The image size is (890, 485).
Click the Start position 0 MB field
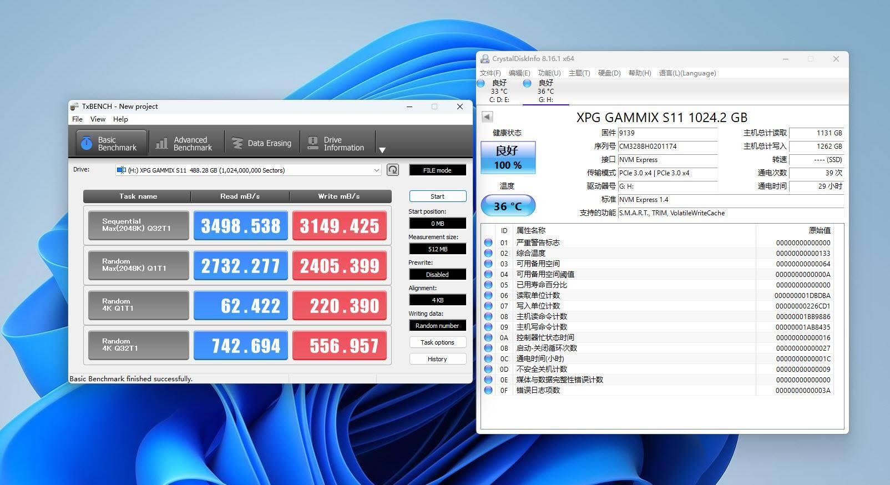tap(437, 223)
